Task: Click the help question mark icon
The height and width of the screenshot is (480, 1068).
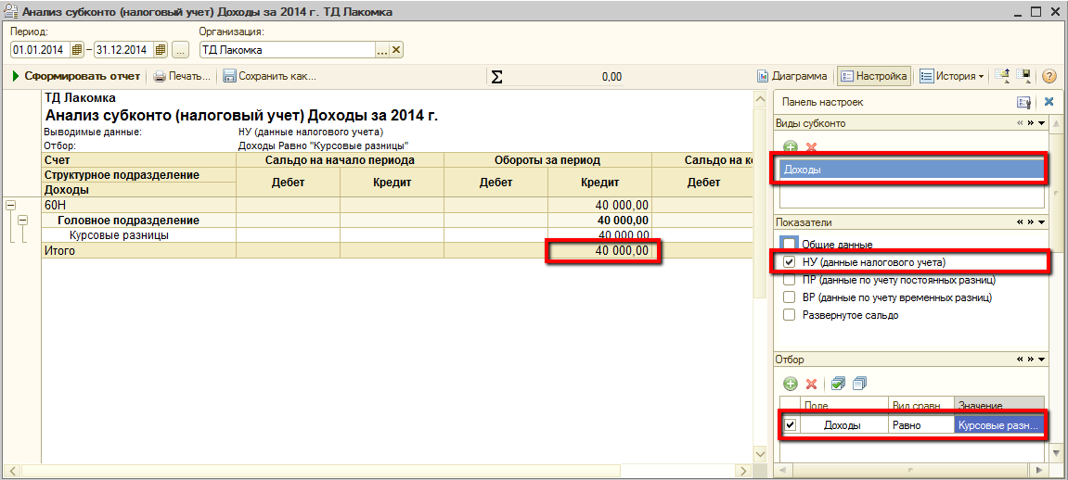Action: pos(1049,76)
